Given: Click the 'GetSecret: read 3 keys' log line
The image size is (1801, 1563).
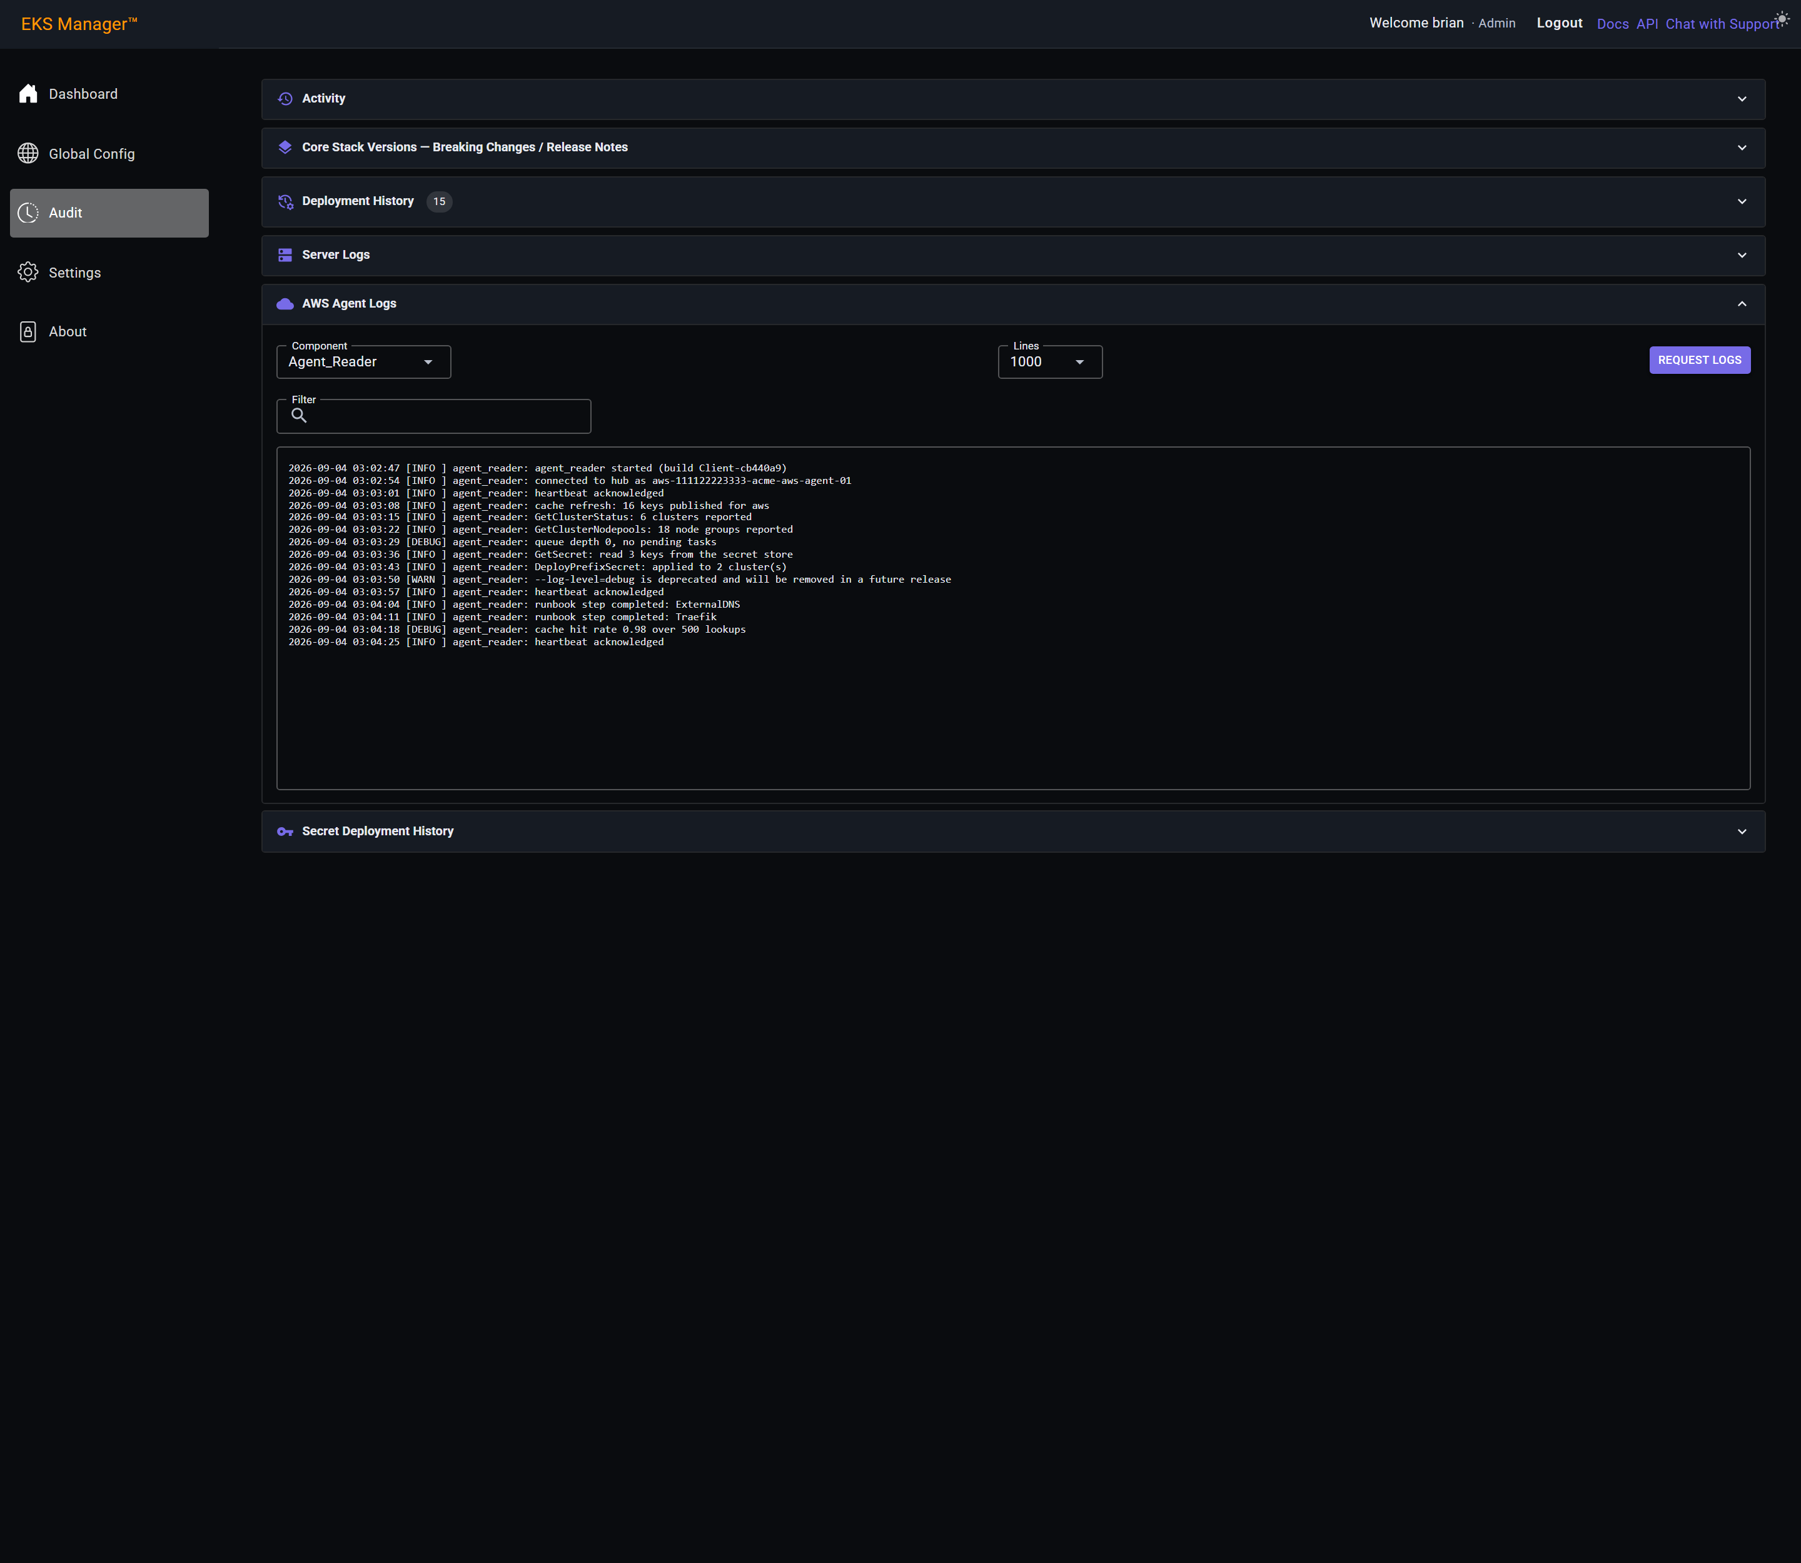Looking at the screenshot, I should 541,555.
